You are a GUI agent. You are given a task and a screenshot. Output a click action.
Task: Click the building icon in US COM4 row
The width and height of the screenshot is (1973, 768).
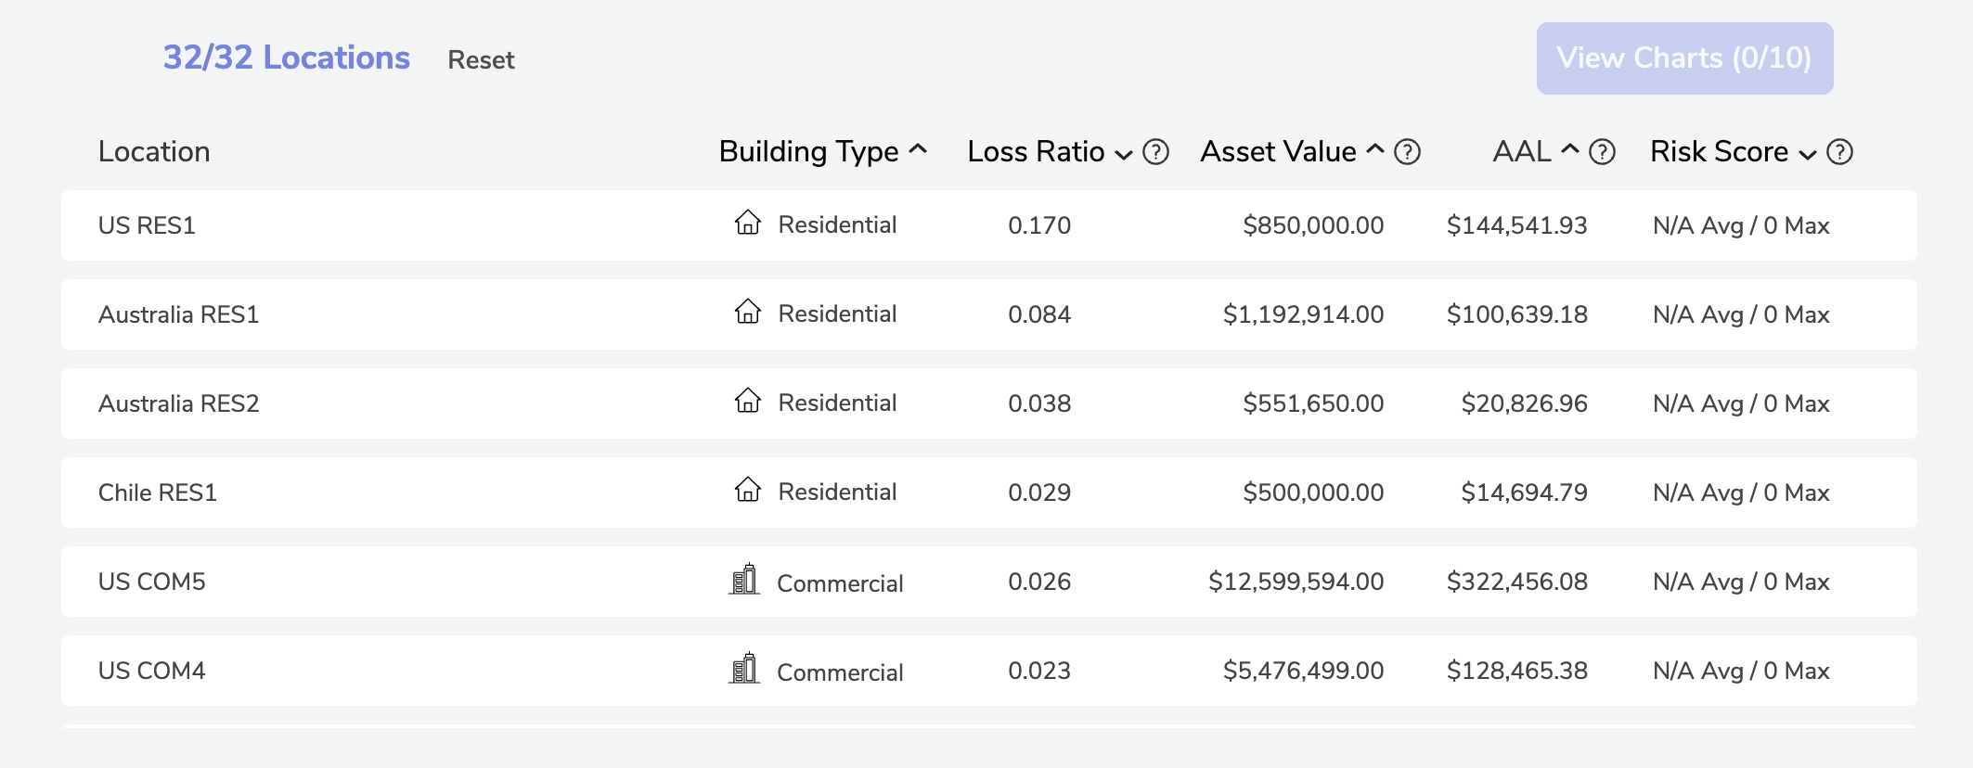(744, 668)
